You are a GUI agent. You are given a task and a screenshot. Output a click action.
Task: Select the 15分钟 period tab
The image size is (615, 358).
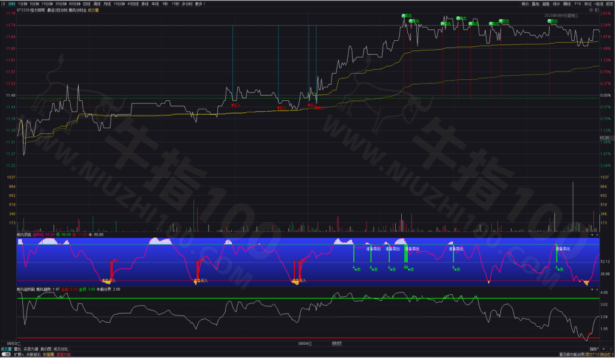(x=47, y=4)
